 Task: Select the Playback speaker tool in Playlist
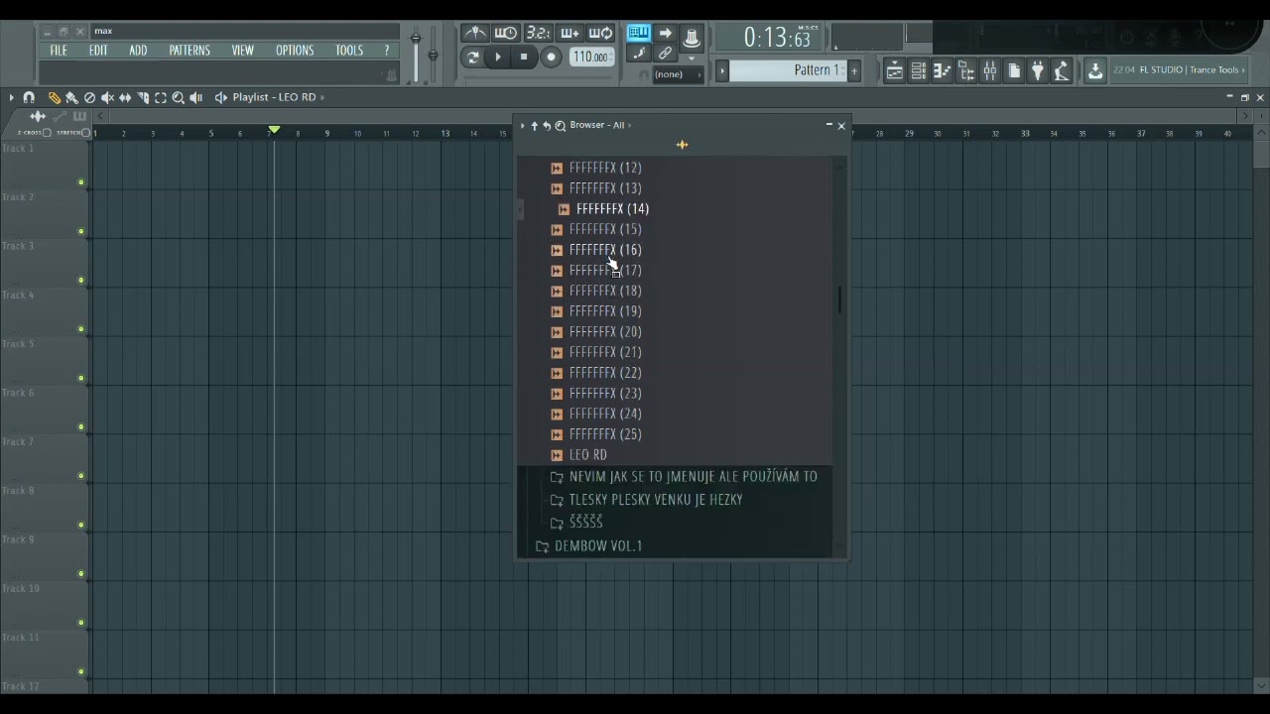(196, 97)
